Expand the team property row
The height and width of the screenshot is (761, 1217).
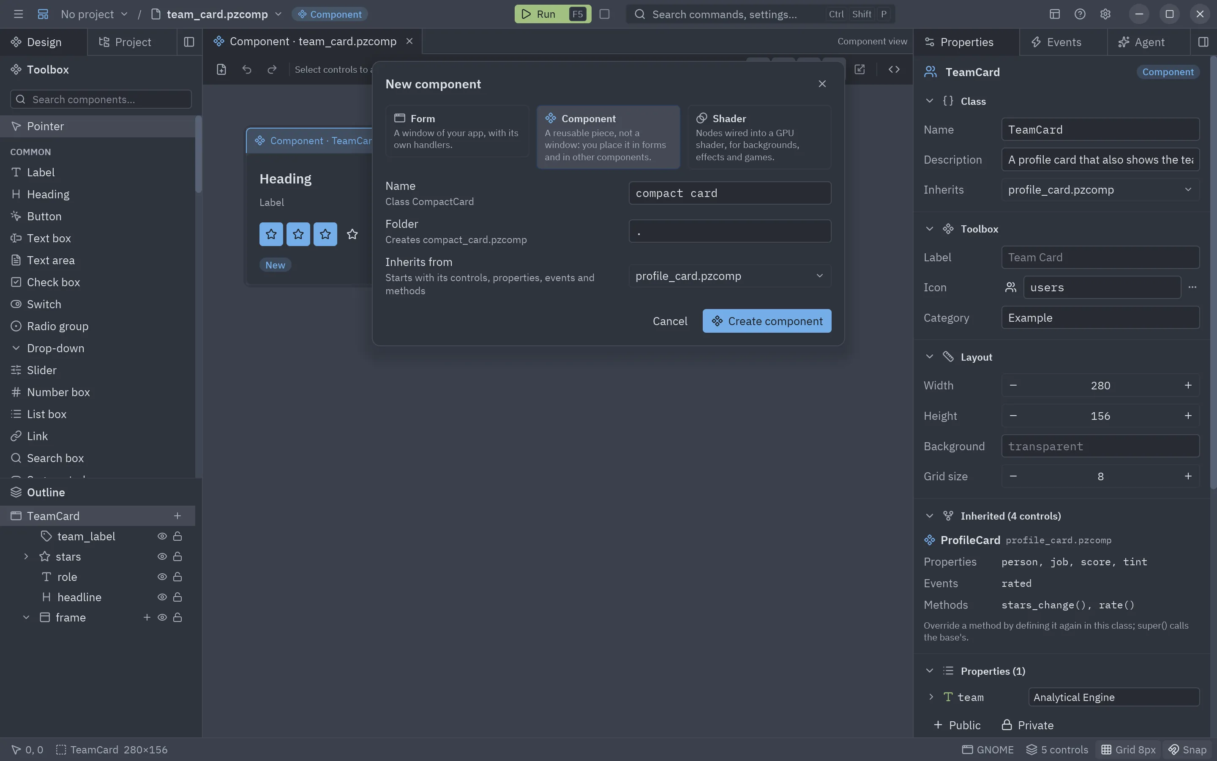tap(931, 697)
